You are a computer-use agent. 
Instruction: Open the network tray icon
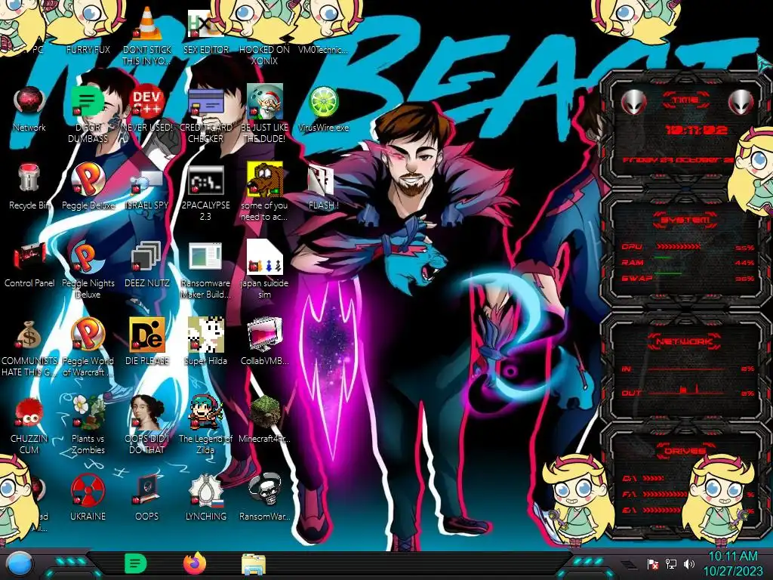pos(671,563)
